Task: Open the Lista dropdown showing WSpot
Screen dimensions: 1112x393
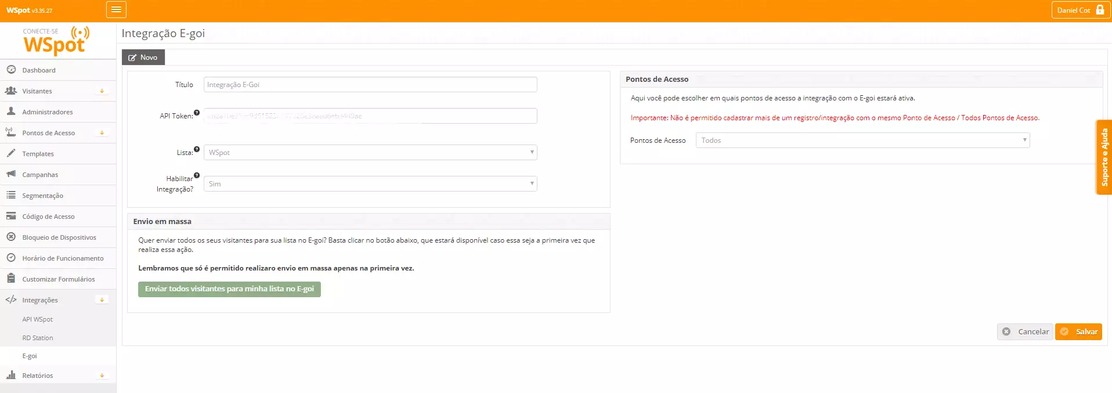Action: (370, 152)
